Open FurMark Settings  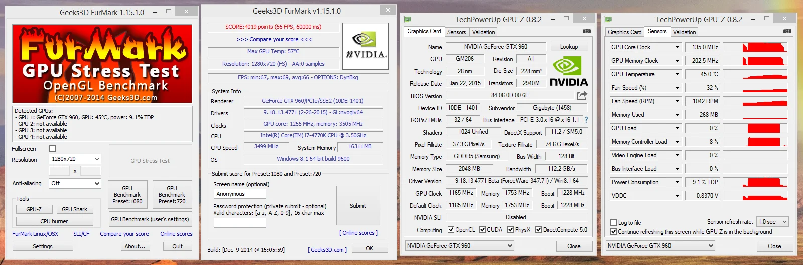click(x=43, y=246)
